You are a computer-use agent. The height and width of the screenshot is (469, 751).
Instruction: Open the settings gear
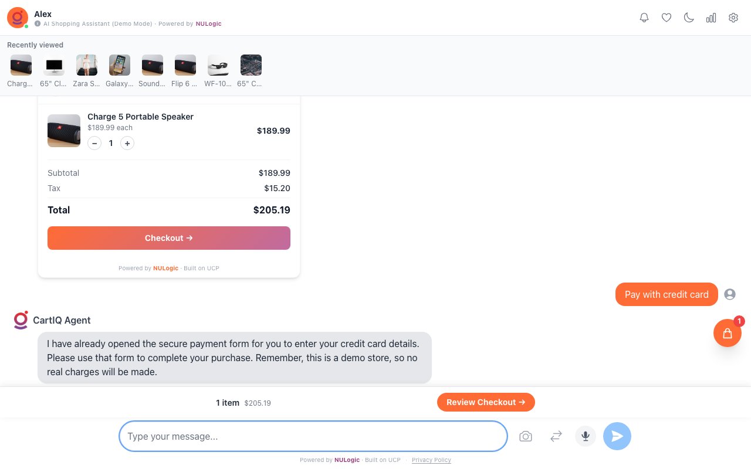coord(733,18)
